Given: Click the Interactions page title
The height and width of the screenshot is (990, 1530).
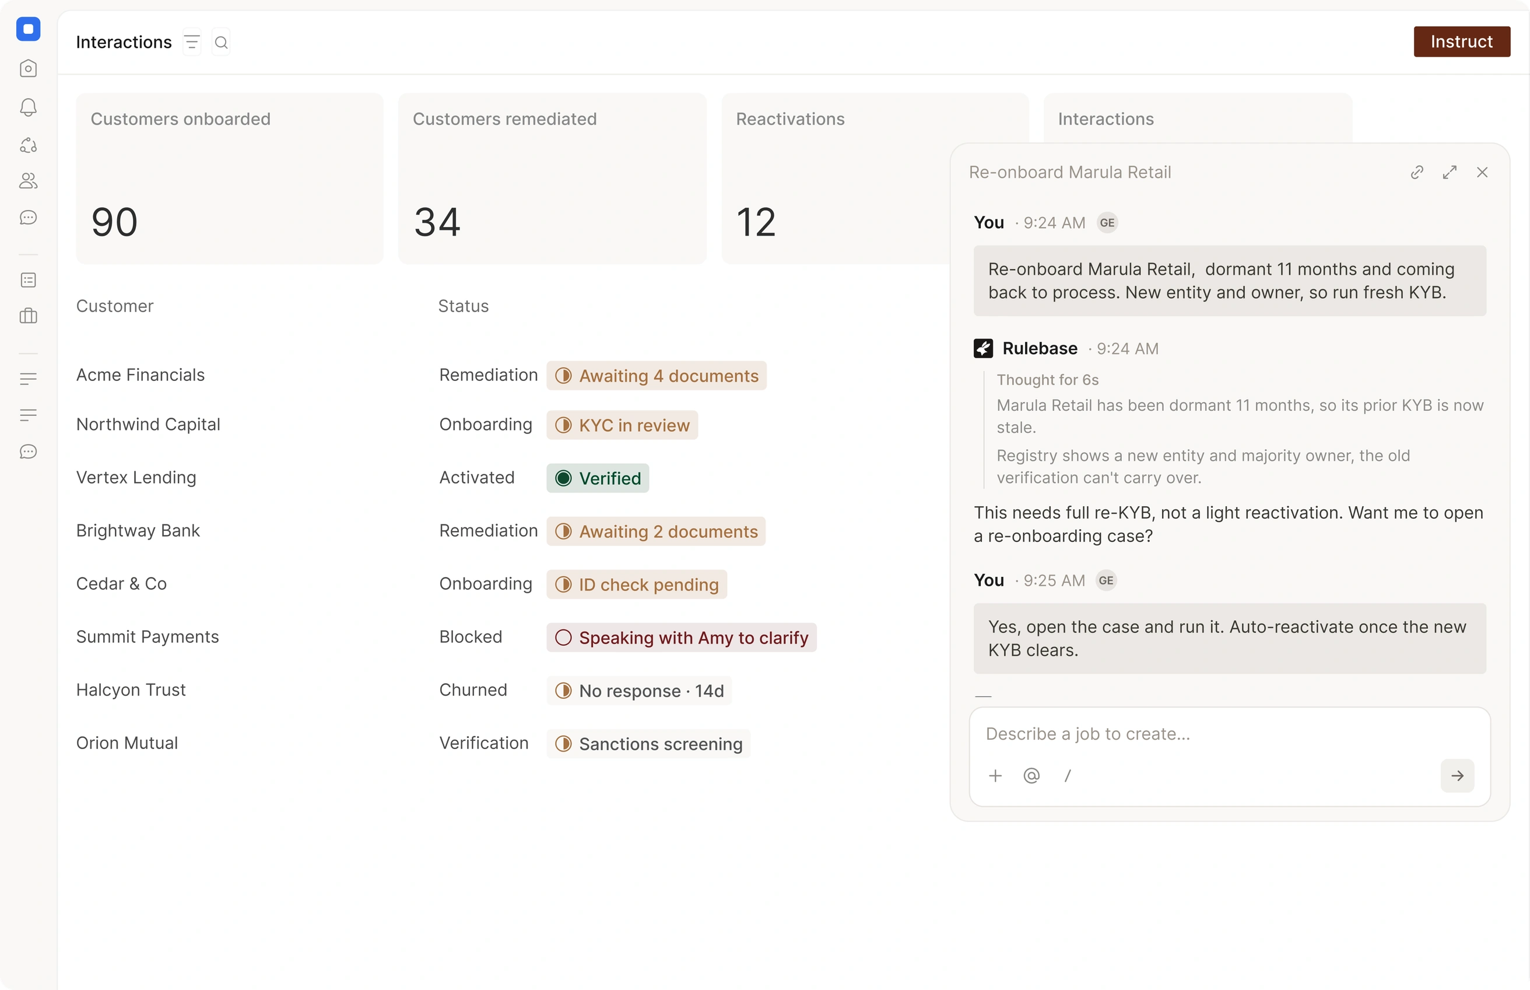Looking at the screenshot, I should click(x=124, y=43).
